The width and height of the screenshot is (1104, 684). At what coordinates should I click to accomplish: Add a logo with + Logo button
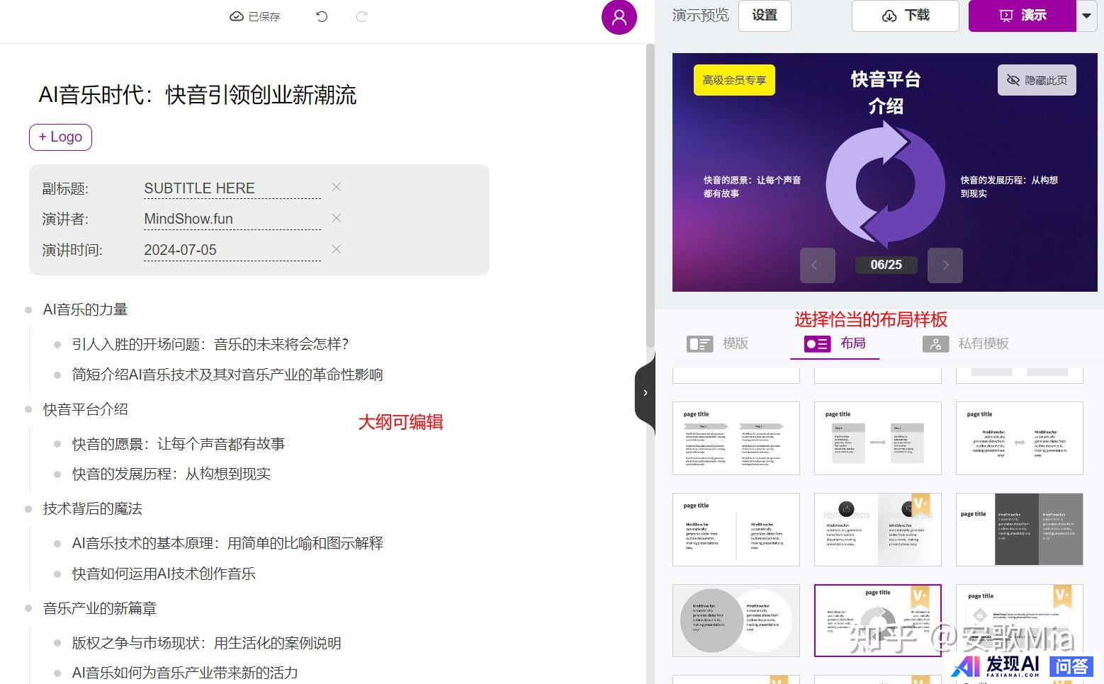click(x=60, y=137)
